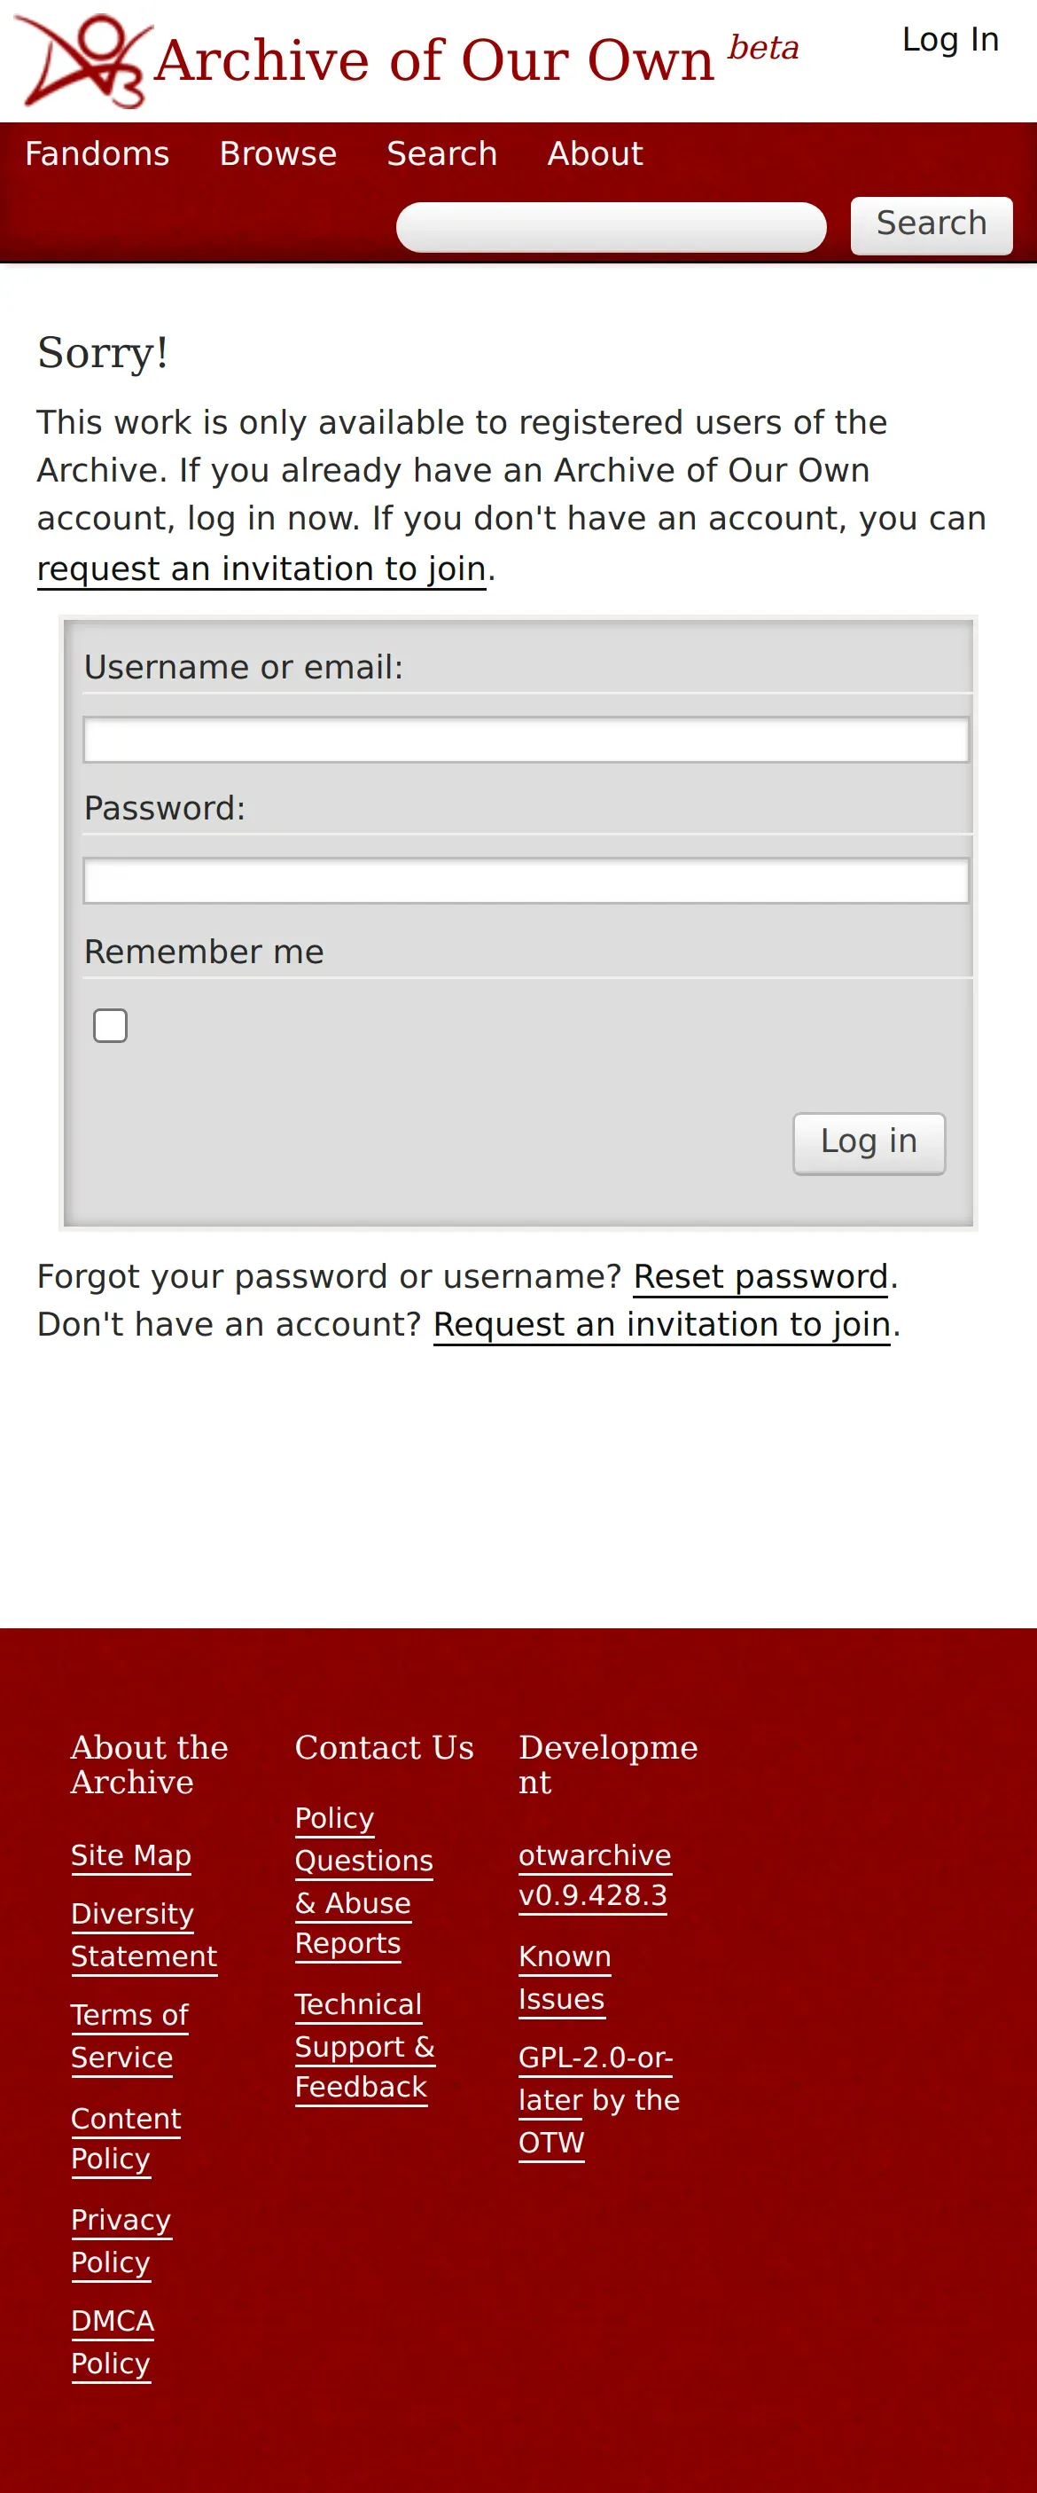Open the Site Map footer link
The image size is (1037, 2493).
pos(130,1855)
